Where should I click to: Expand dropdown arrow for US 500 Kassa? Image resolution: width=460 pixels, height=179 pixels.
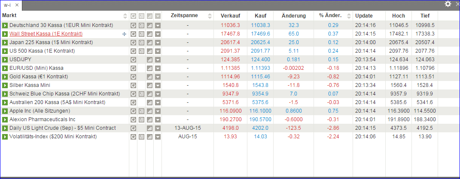click(158, 51)
